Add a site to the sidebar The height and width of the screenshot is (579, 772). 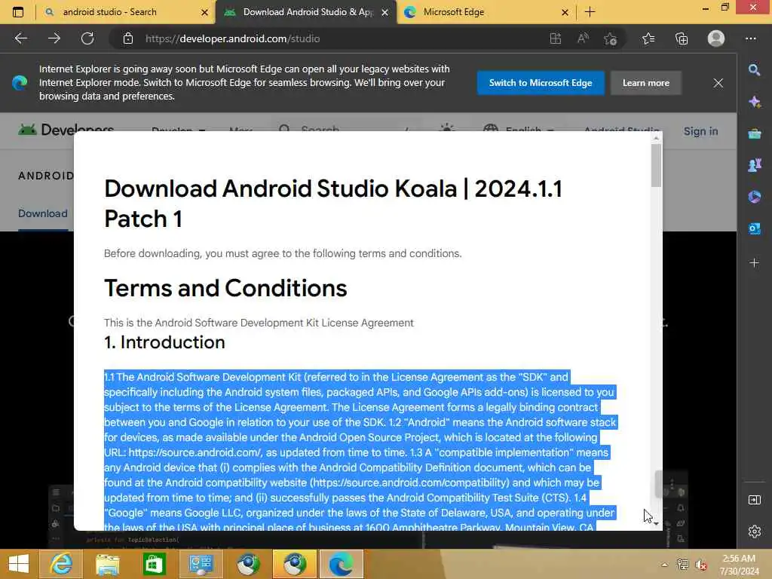(x=754, y=263)
